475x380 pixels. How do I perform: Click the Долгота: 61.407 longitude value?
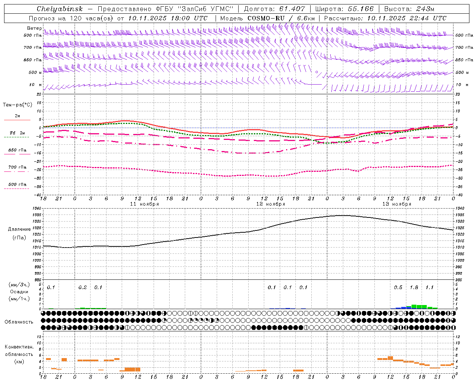274,9
